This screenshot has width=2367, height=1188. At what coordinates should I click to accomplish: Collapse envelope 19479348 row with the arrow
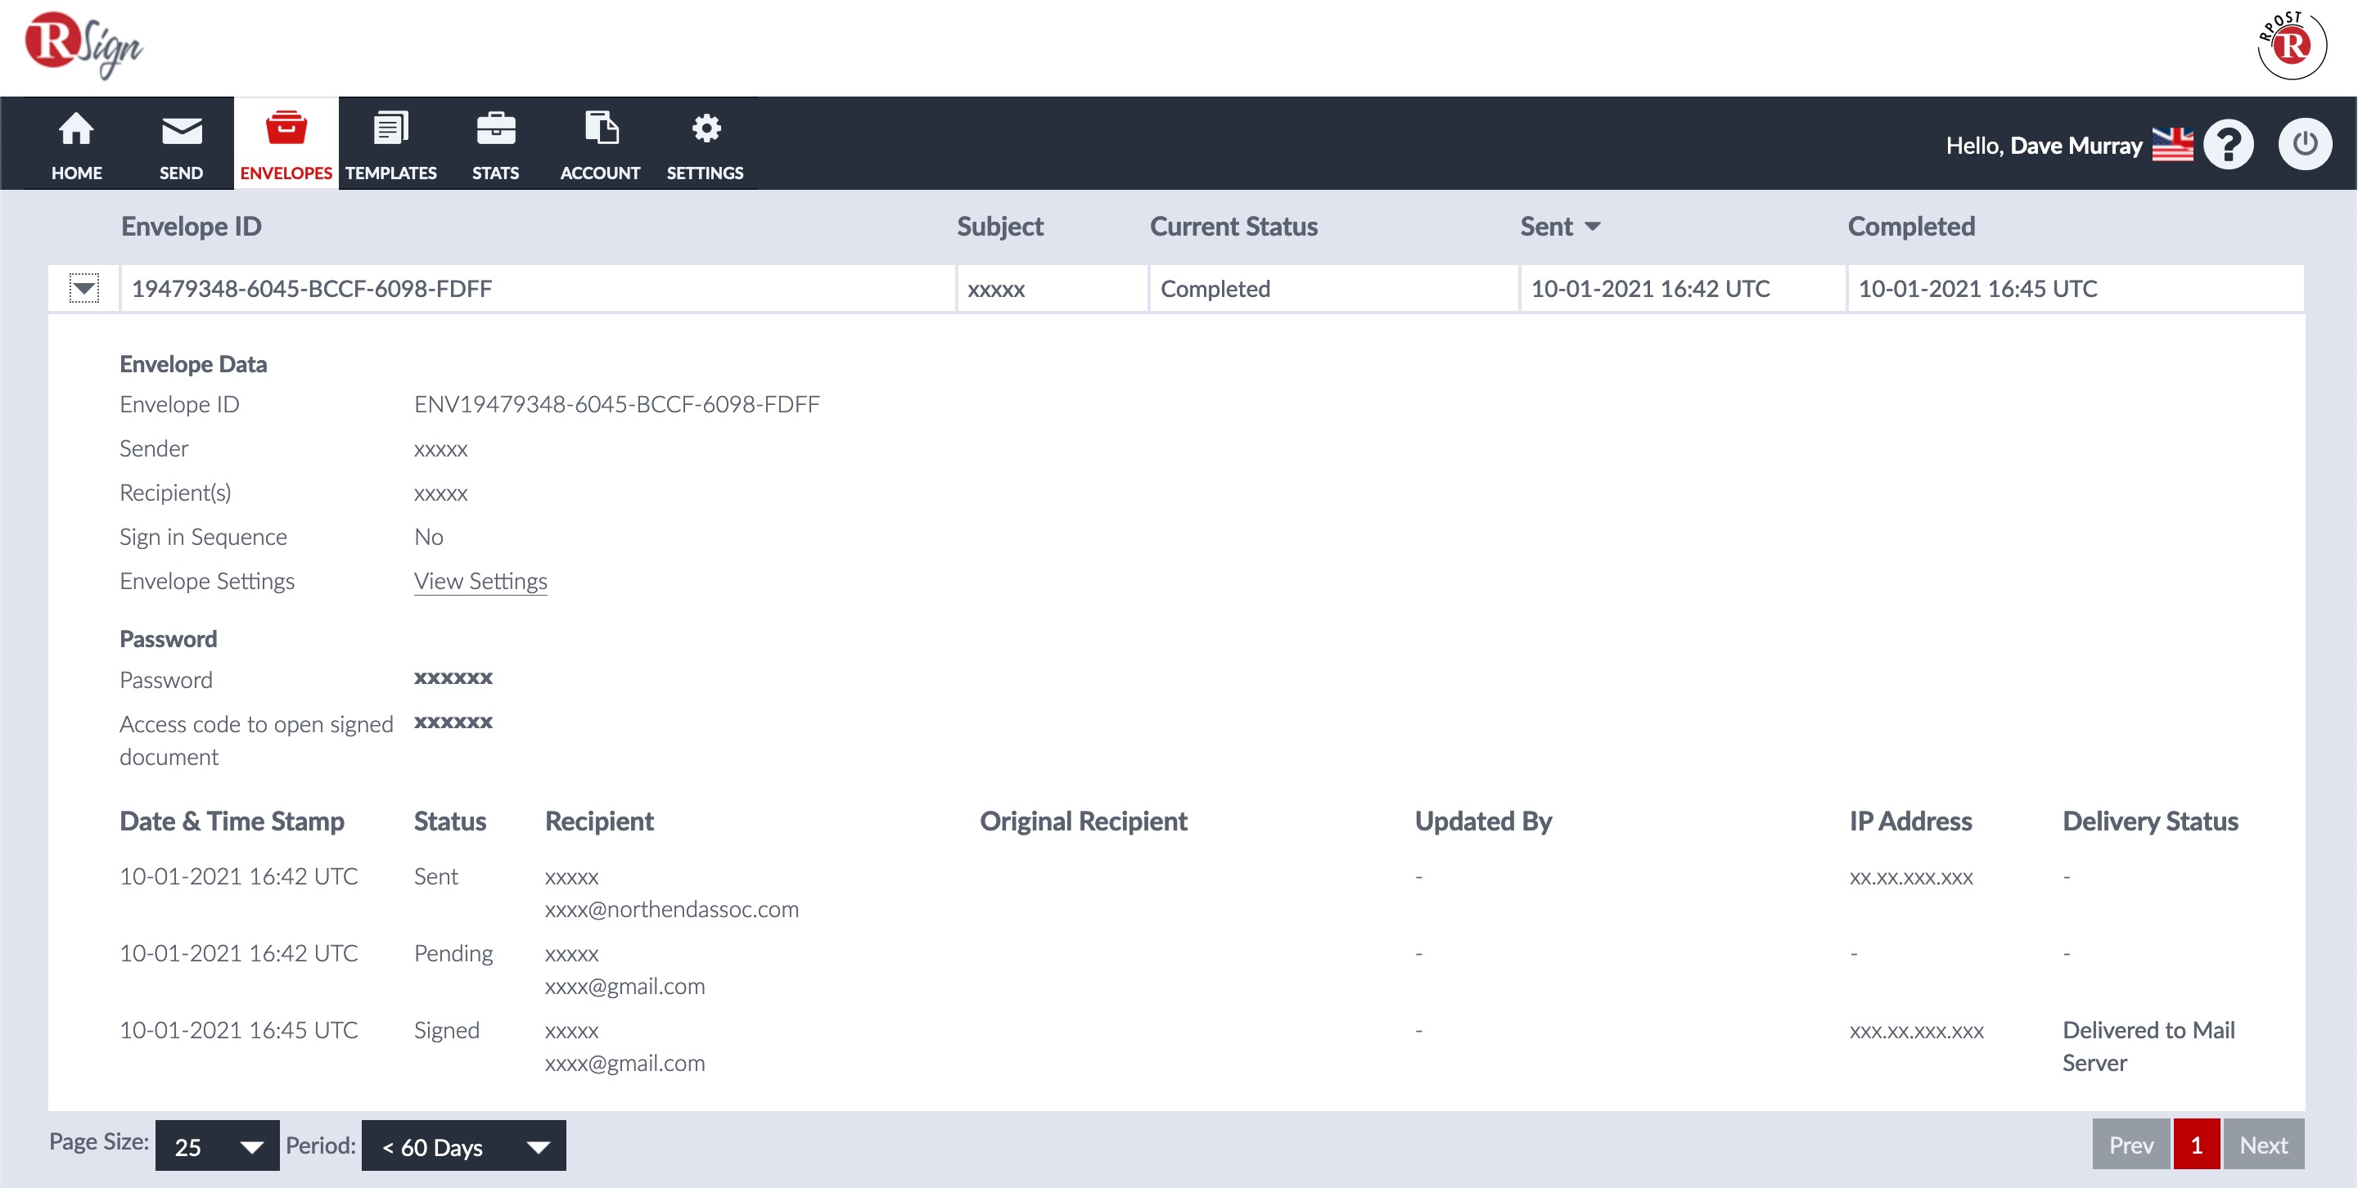(83, 289)
